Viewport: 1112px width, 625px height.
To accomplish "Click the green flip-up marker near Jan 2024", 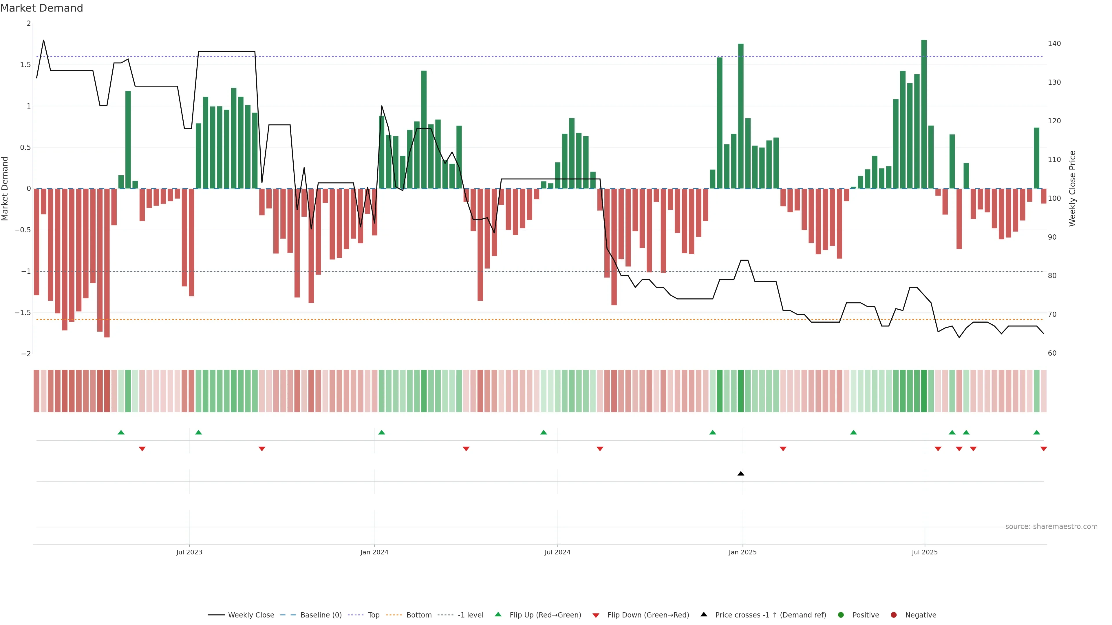I will pyautogui.click(x=382, y=432).
